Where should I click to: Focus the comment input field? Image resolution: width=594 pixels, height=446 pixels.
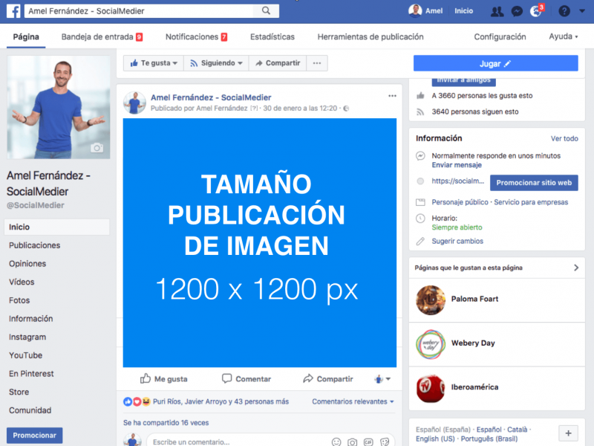coord(238,442)
